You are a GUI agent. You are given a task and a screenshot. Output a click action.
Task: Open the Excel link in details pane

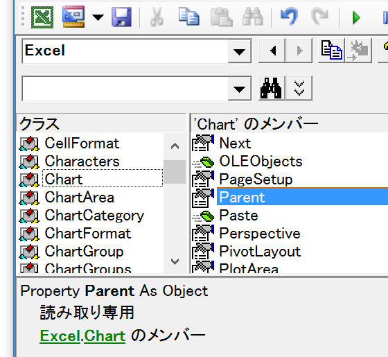pyautogui.click(x=60, y=336)
